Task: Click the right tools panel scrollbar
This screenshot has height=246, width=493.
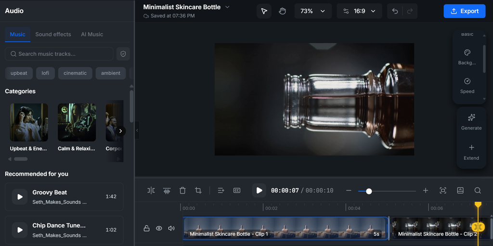Action: [x=484, y=59]
